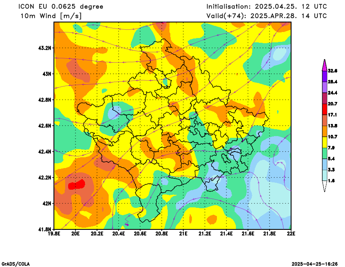
Task: Click the 21.4E longitude label
Action: (x=226, y=233)
